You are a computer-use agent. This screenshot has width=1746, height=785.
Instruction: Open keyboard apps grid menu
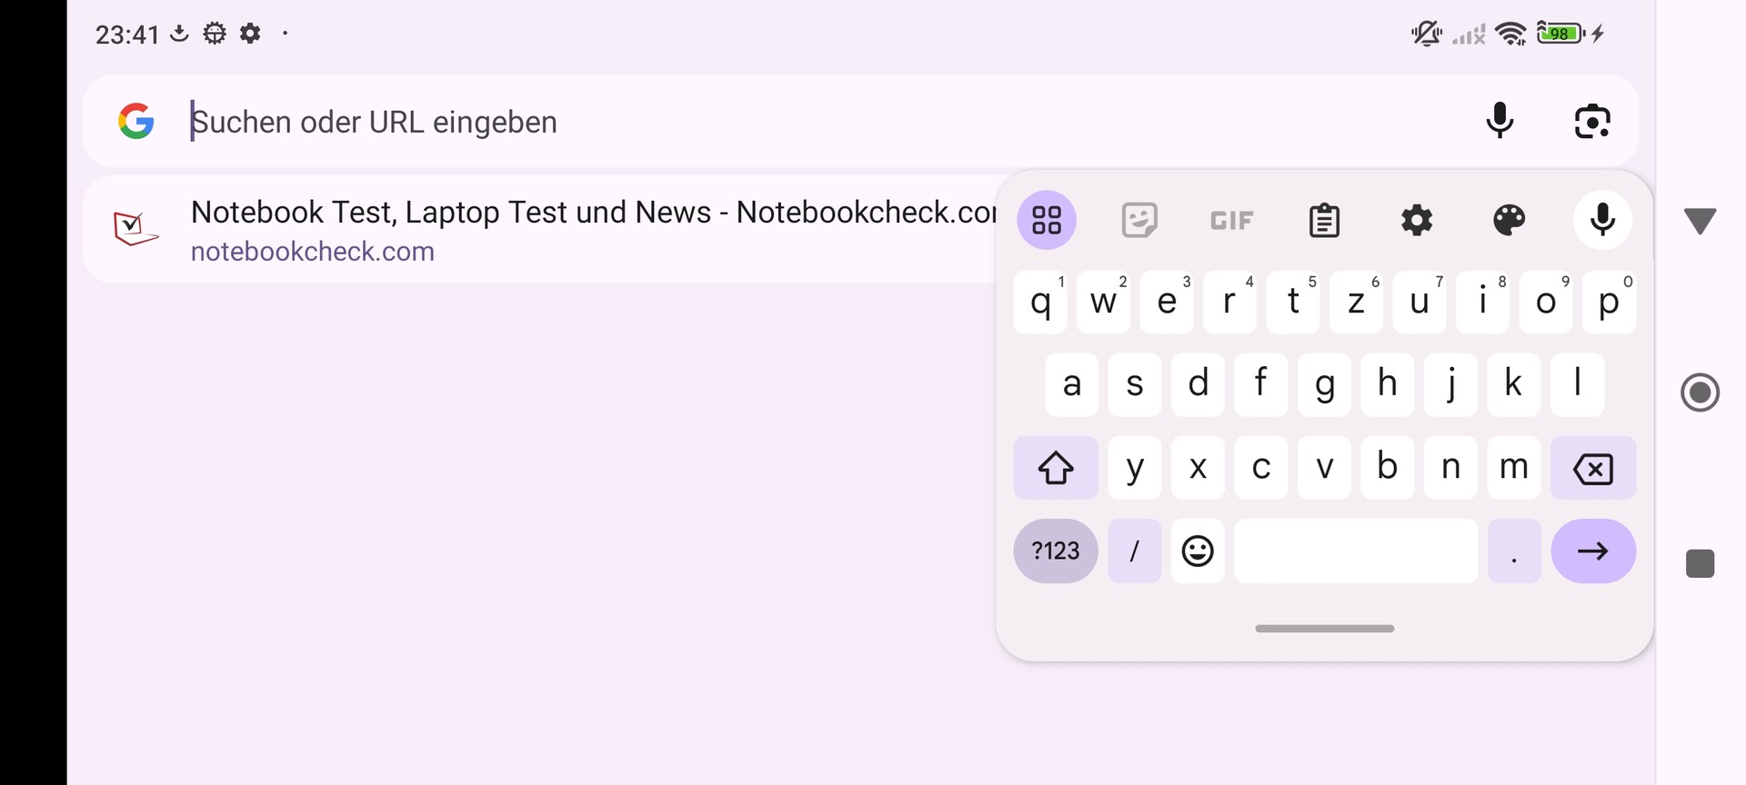1047,220
